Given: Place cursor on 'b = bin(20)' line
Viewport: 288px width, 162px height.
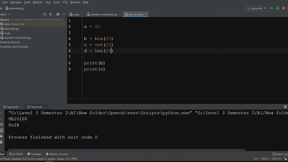Looking at the screenshot, I should pyautogui.click(x=99, y=39).
